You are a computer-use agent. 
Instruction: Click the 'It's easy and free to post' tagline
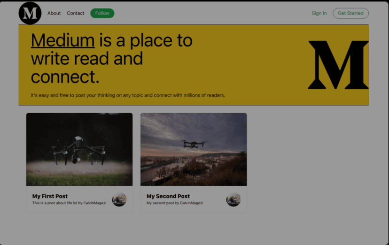coord(128,95)
